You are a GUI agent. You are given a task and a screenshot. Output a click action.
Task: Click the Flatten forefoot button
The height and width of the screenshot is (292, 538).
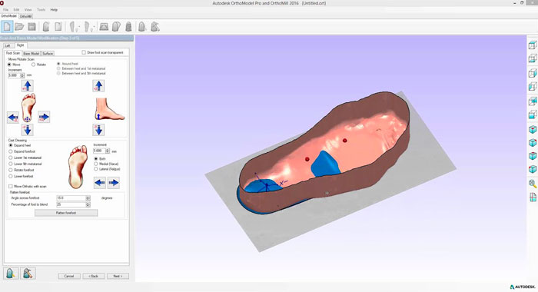point(66,213)
